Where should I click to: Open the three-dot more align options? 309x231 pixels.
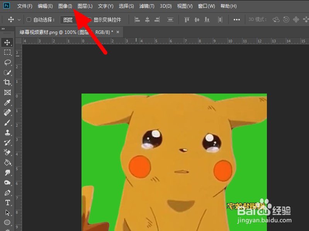237,20
